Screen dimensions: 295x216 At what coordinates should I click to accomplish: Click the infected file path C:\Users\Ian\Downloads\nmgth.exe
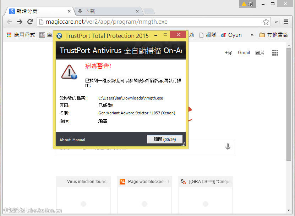[131, 98]
